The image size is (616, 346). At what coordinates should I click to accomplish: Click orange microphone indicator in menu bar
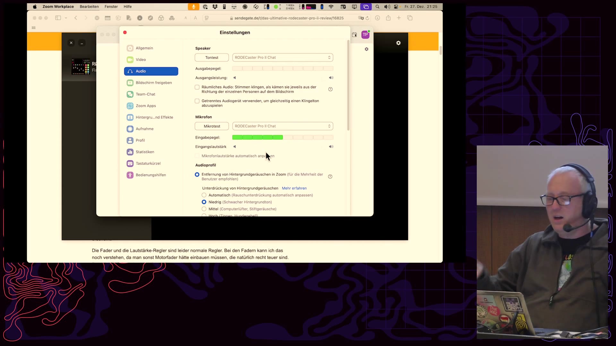click(193, 7)
